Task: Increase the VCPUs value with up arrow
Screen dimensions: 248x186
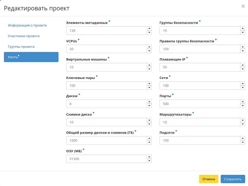Action: coord(149,47)
